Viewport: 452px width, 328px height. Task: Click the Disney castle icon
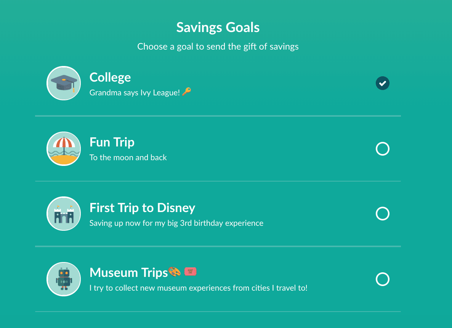pyautogui.click(x=64, y=214)
